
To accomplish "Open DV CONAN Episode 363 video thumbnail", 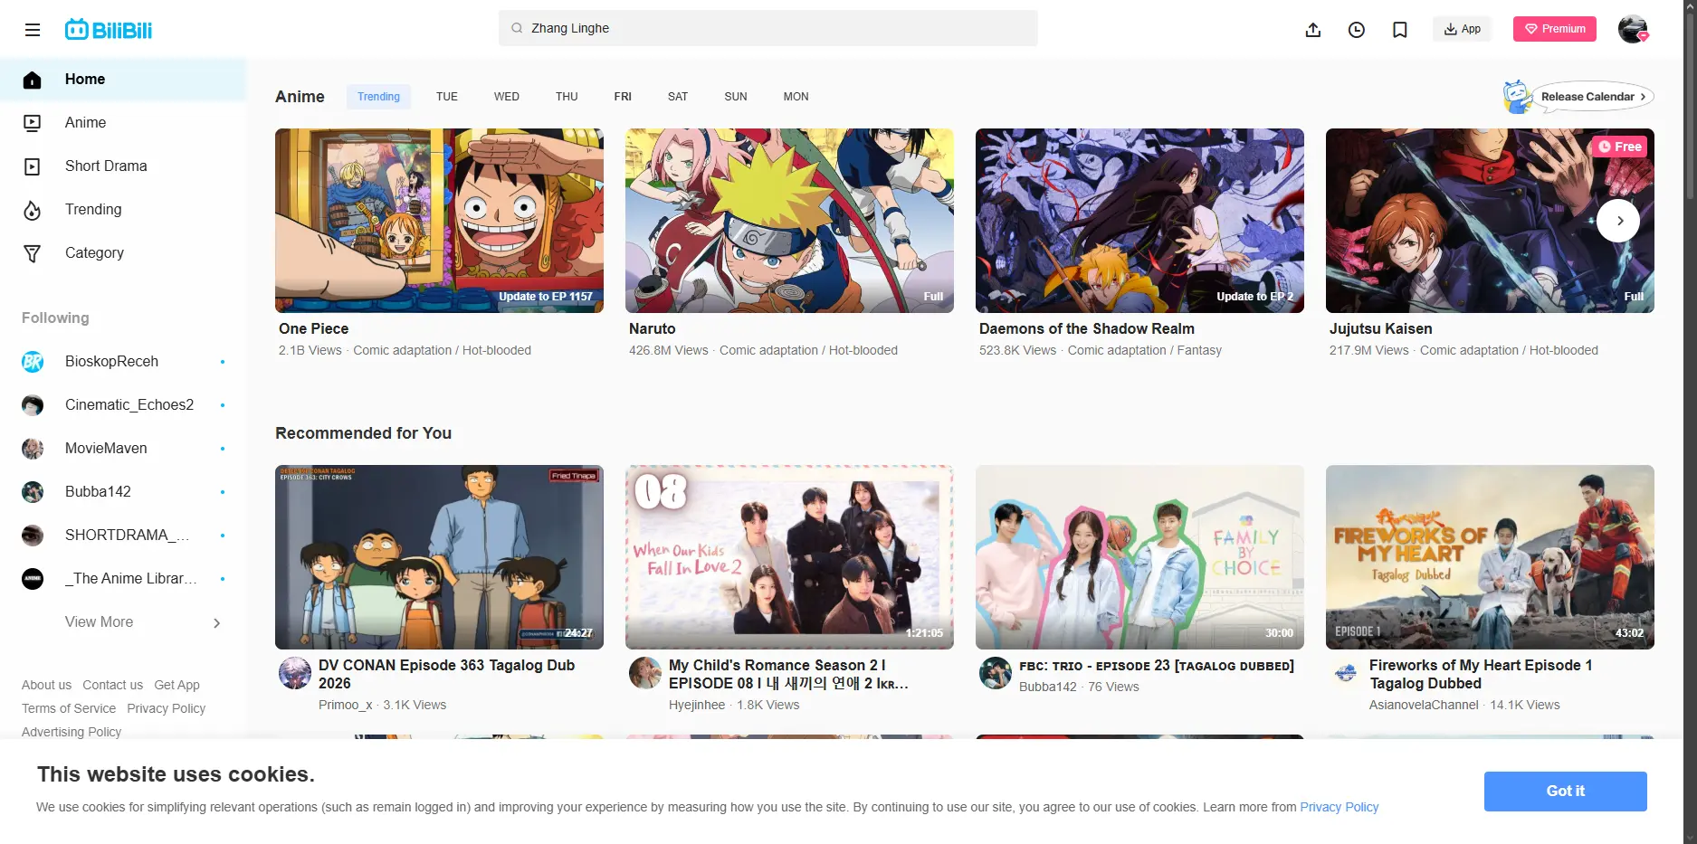I will pos(439,557).
